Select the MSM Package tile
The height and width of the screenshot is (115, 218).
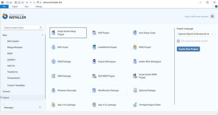[x=68, y=76]
